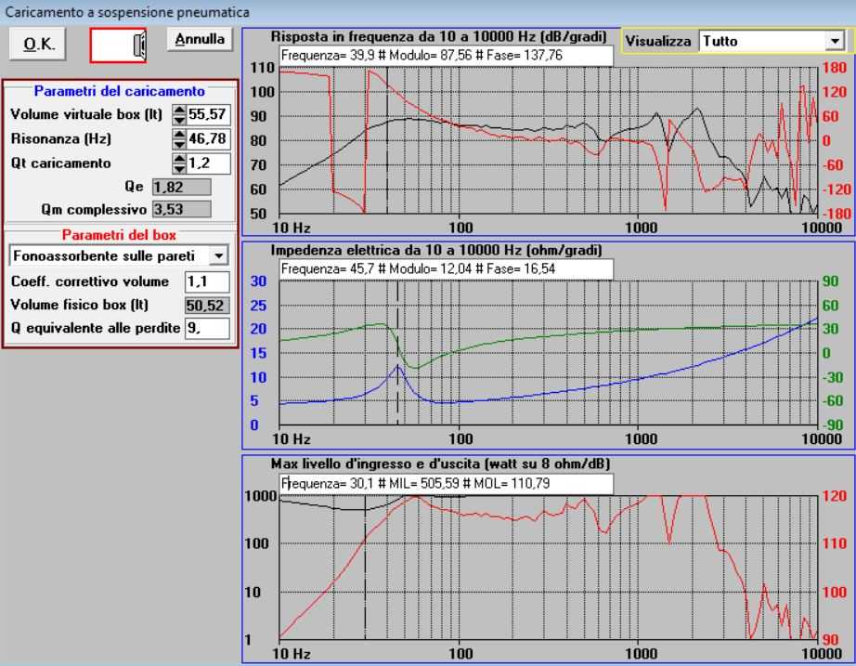Increase Qt caricamento with up arrow

179,159
